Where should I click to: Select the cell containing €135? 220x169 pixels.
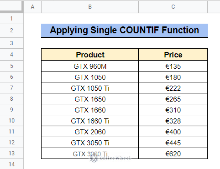[x=173, y=66]
